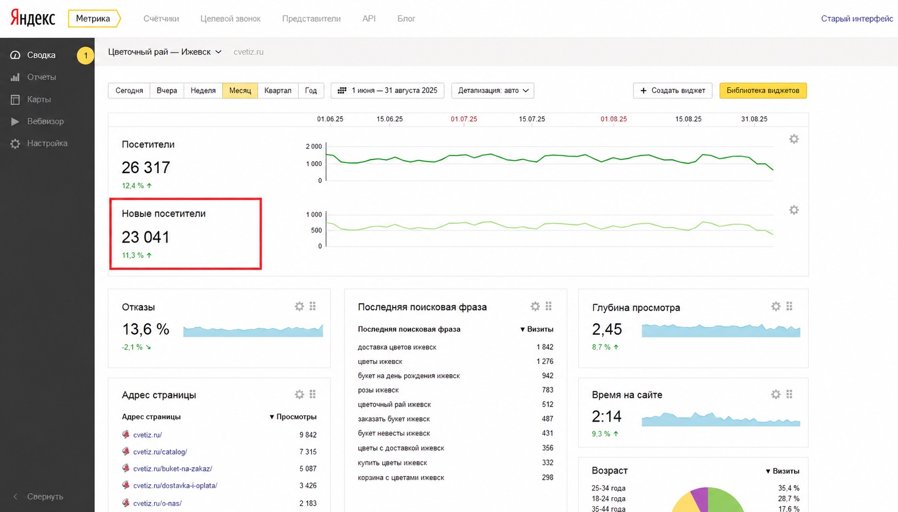Collapse the sidebar with Свернуть
Screen dimensions: 898x512
pos(38,496)
